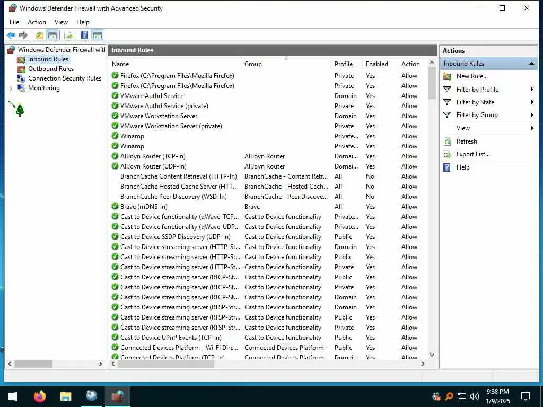
Task: Sort rules by the Enabled column header
Action: pos(380,64)
